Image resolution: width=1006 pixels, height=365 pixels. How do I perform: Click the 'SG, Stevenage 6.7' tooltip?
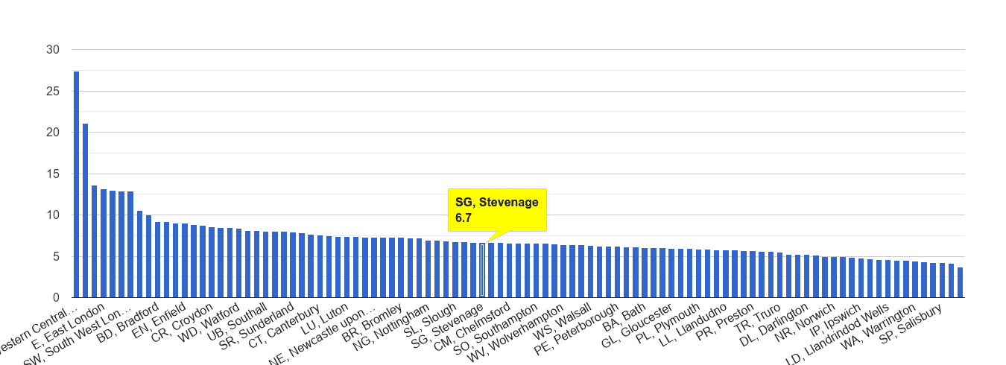click(497, 209)
